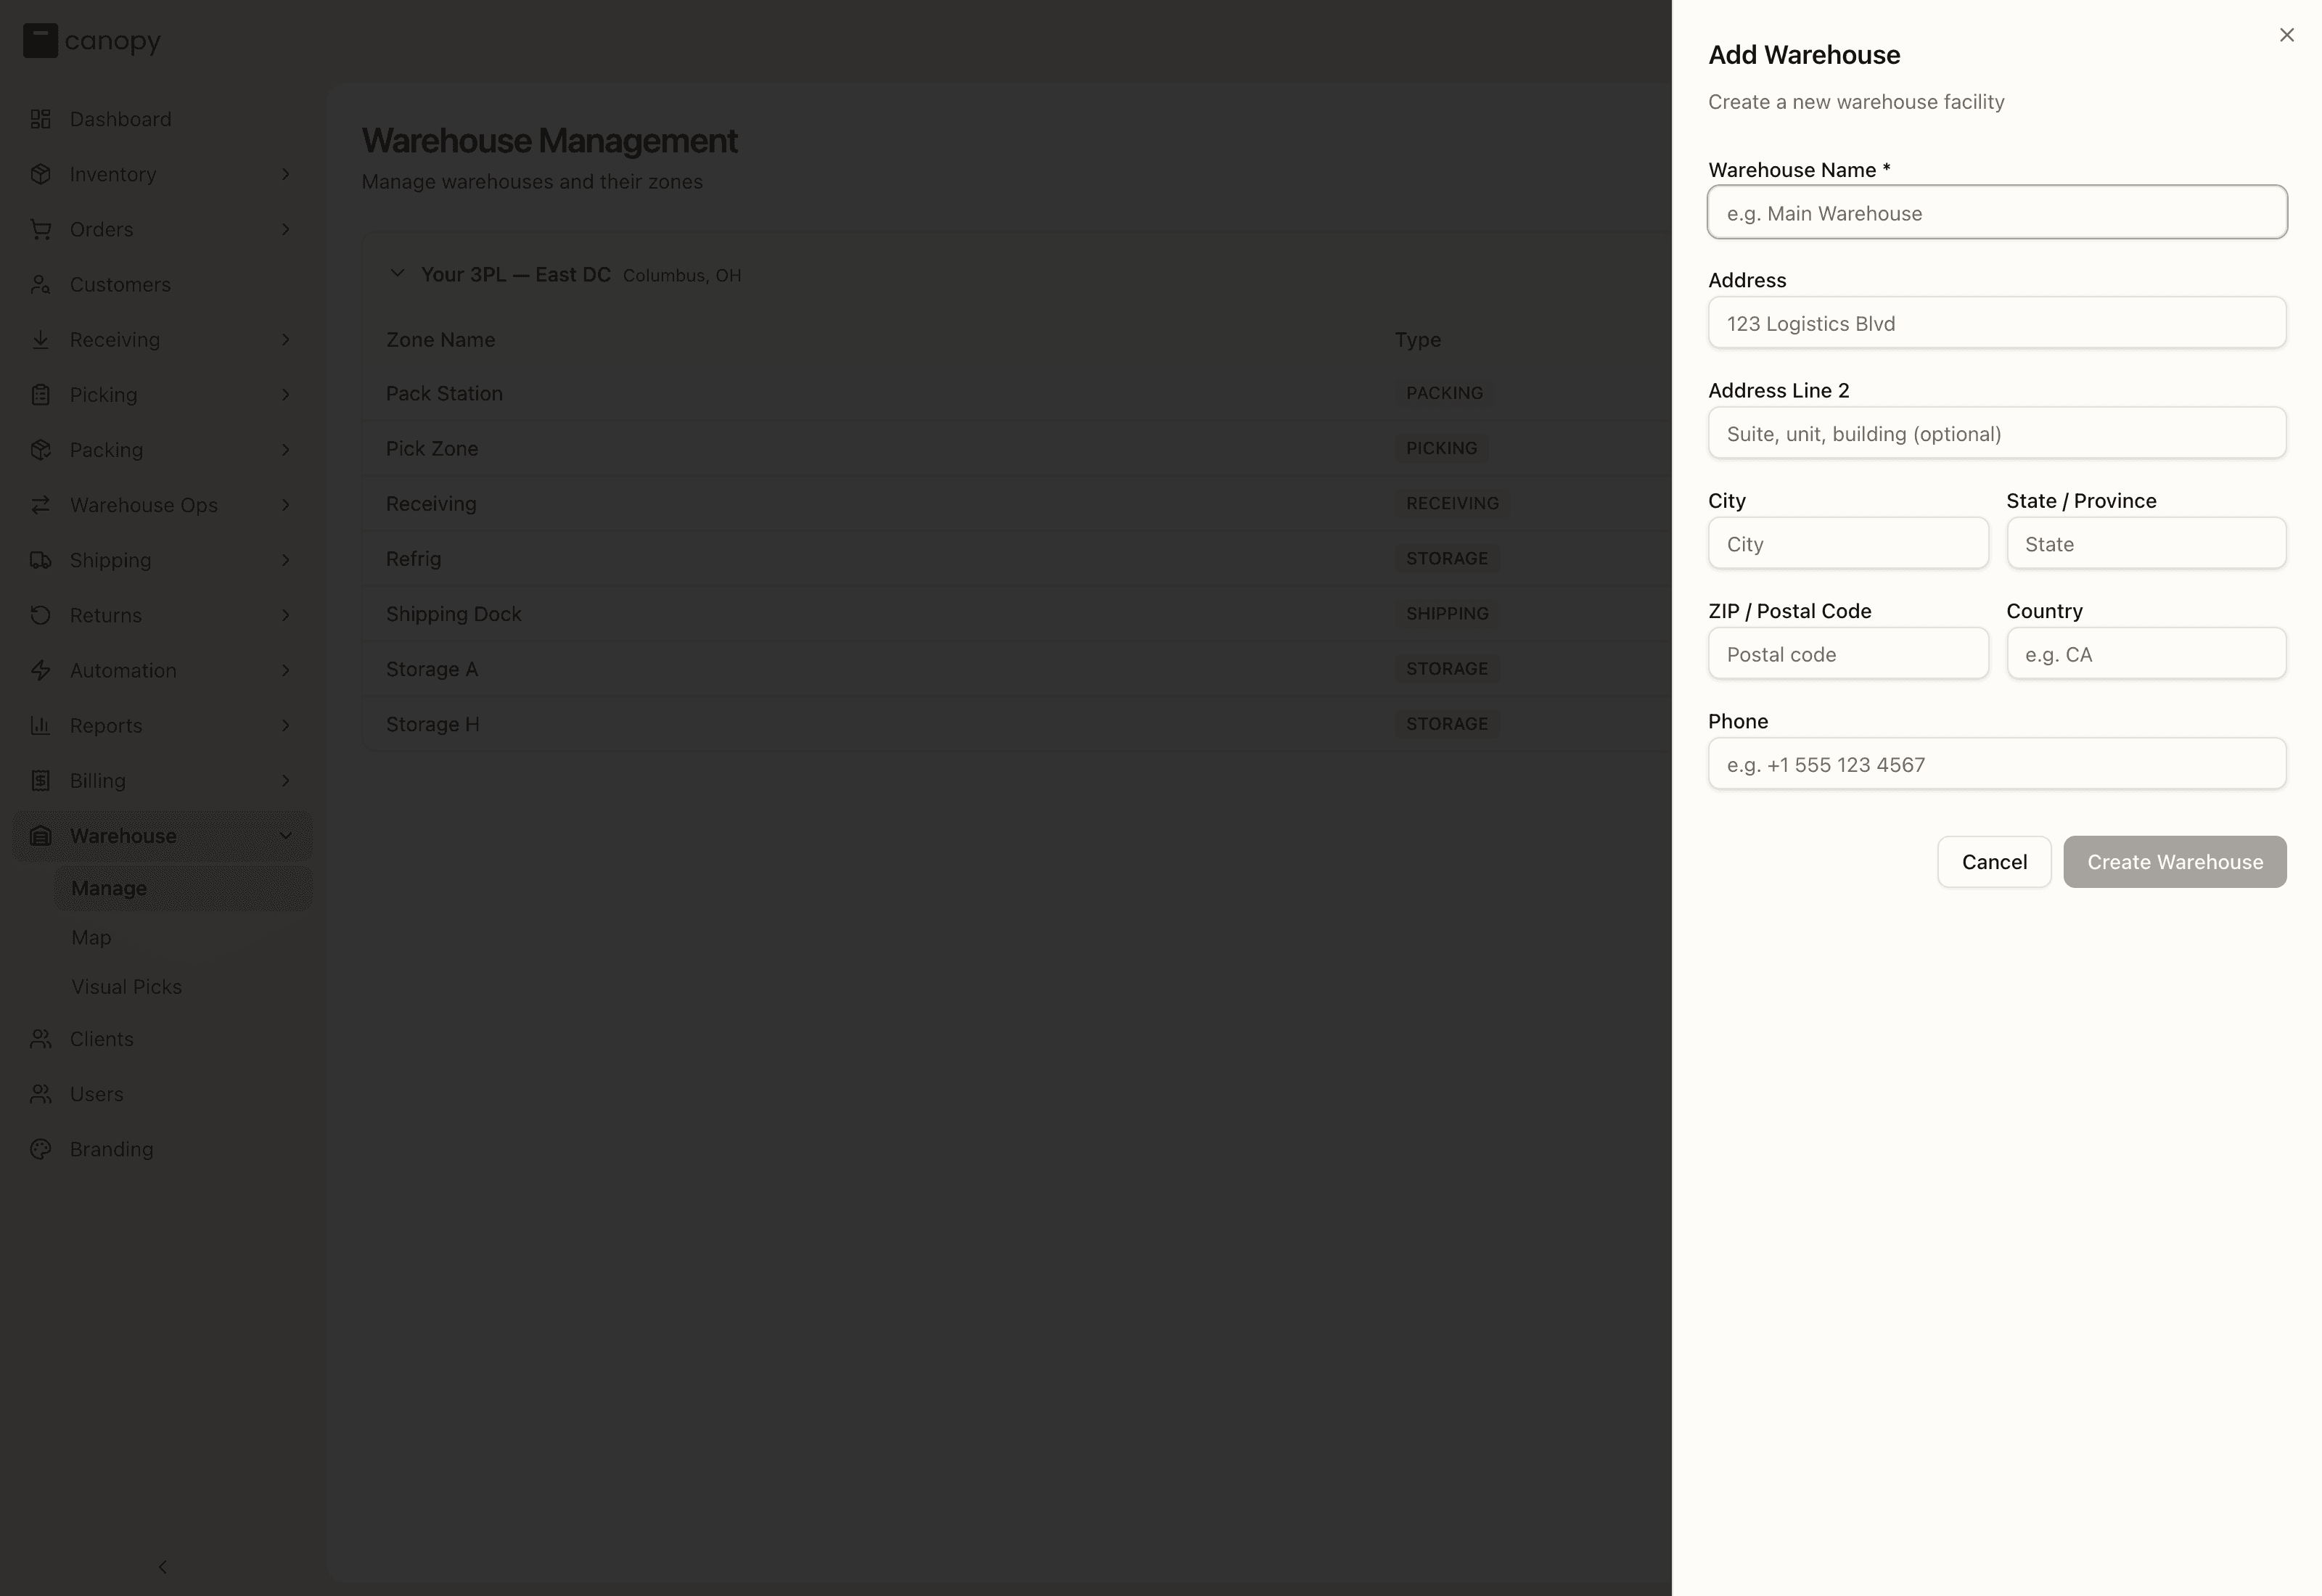This screenshot has height=1596, width=2322.
Task: Expand the Shipping submenu chevron
Action: pos(285,559)
